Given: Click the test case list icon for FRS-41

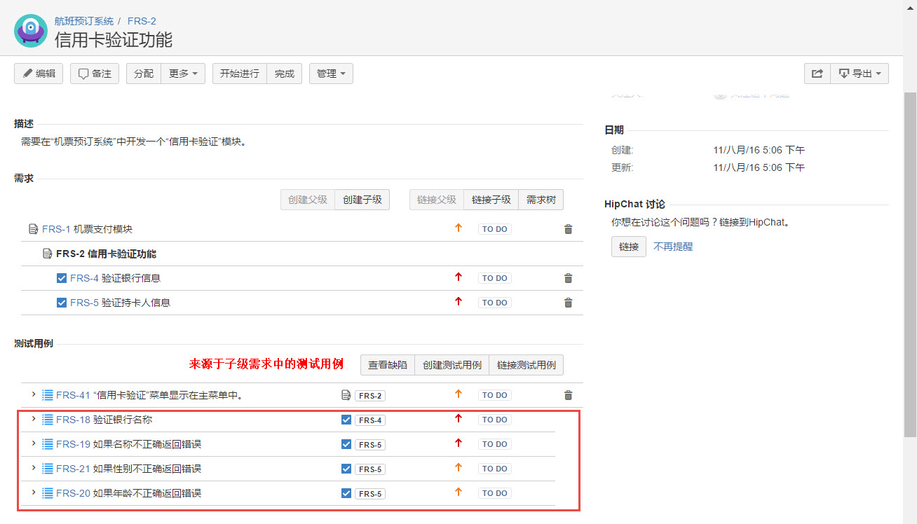Looking at the screenshot, I should pyautogui.click(x=48, y=395).
